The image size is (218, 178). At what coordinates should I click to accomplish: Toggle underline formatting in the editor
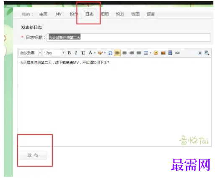coord(83,53)
